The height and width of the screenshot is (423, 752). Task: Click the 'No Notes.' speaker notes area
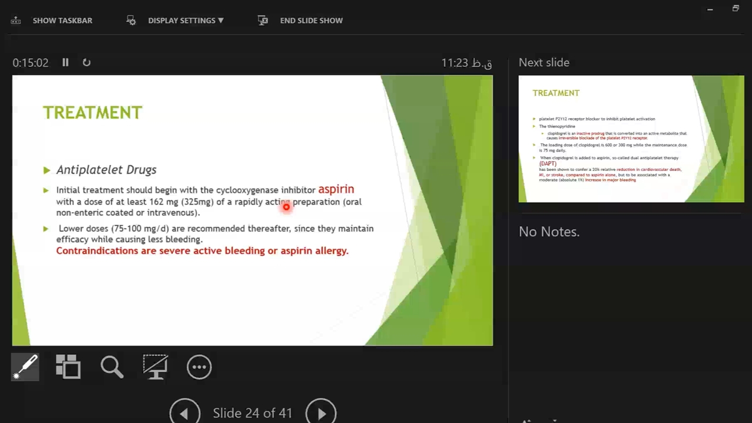click(549, 232)
